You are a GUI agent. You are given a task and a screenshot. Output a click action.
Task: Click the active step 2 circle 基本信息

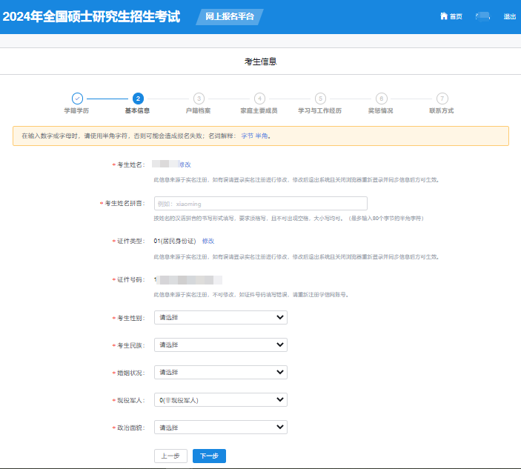click(138, 98)
